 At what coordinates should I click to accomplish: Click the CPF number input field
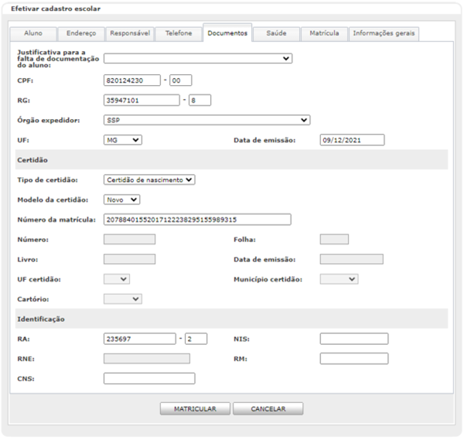click(x=131, y=80)
